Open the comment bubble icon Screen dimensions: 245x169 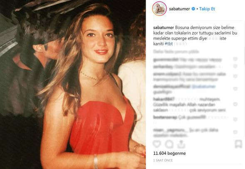(x=169, y=144)
